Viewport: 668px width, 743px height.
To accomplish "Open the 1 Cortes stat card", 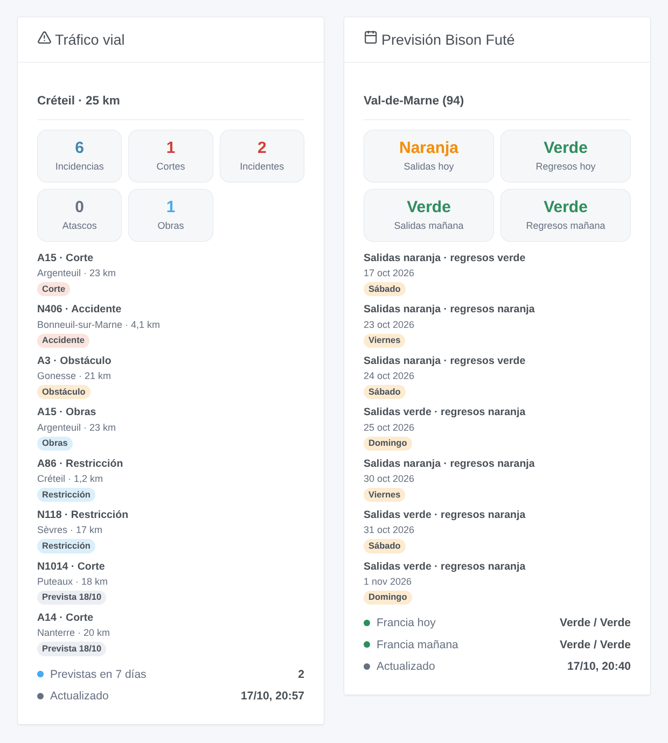I will pyautogui.click(x=171, y=156).
